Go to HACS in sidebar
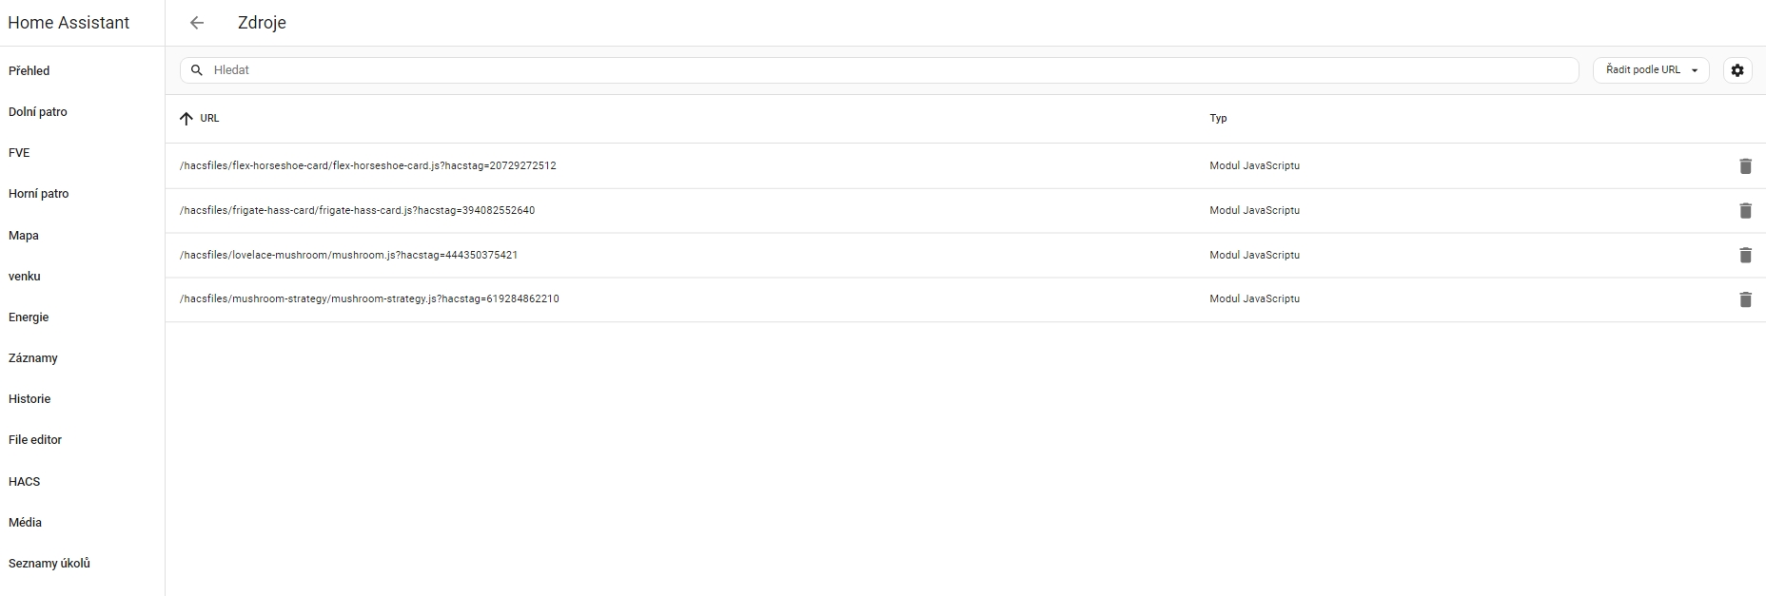 25,482
